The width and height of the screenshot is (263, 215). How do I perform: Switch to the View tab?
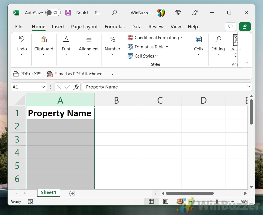[x=176, y=27]
